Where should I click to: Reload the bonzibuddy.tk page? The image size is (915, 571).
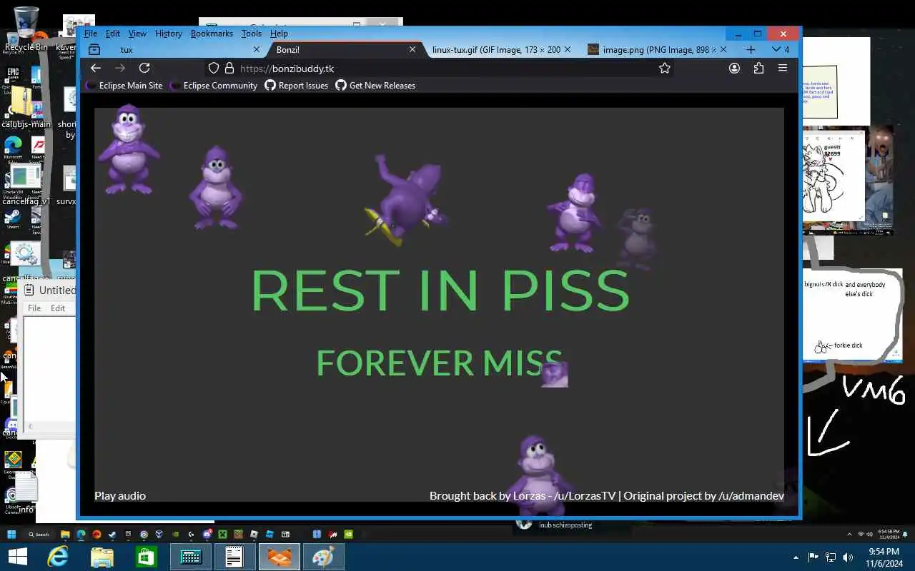click(x=144, y=68)
